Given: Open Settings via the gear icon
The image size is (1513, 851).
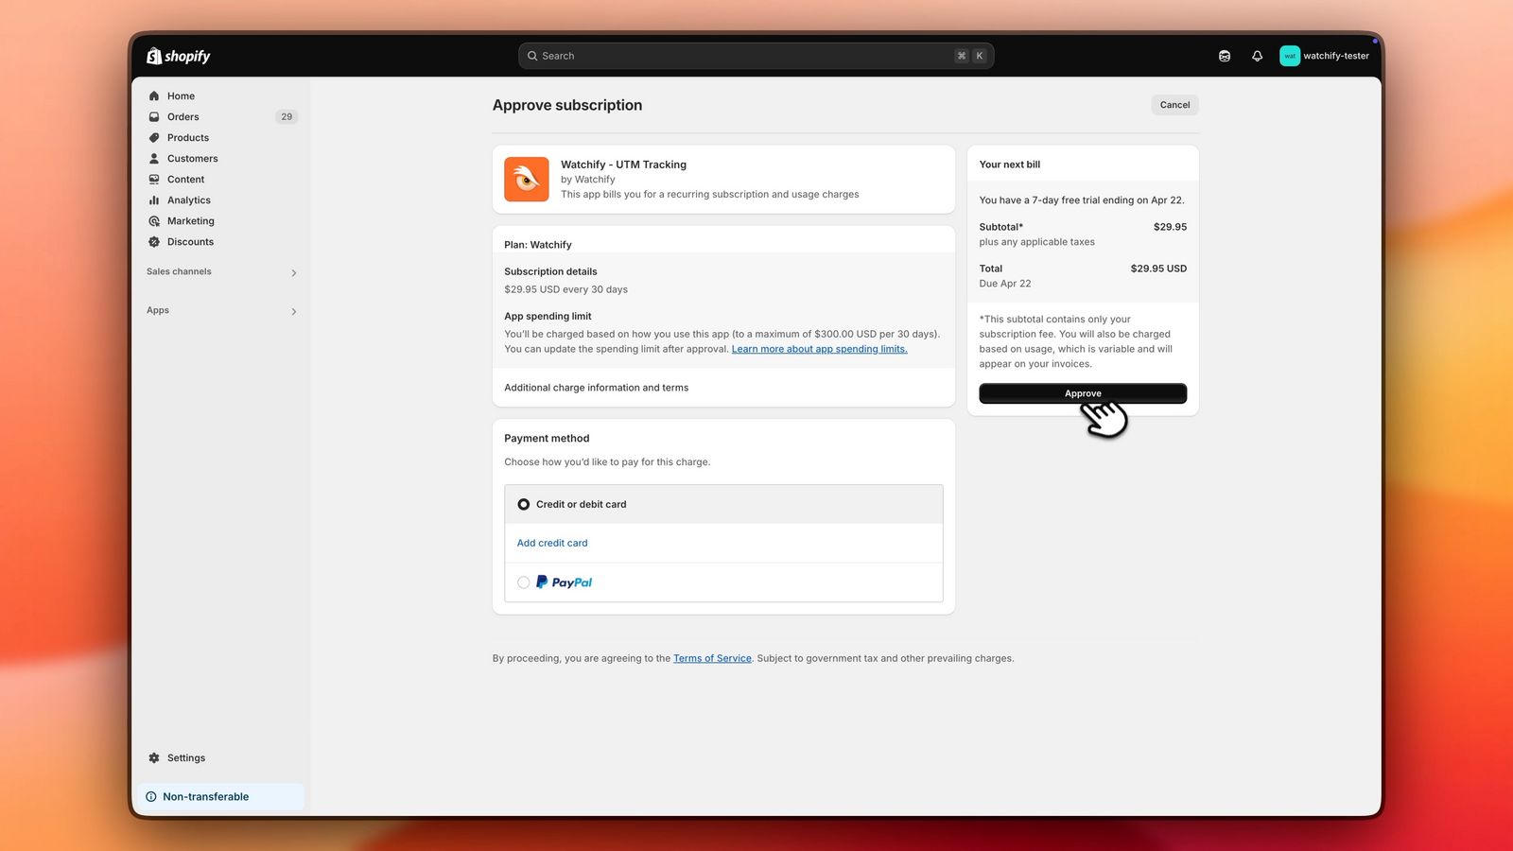Looking at the screenshot, I should coord(154,758).
